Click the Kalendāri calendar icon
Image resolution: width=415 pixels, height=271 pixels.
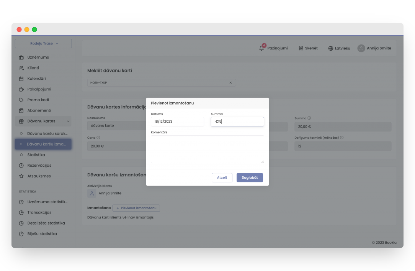click(x=21, y=79)
